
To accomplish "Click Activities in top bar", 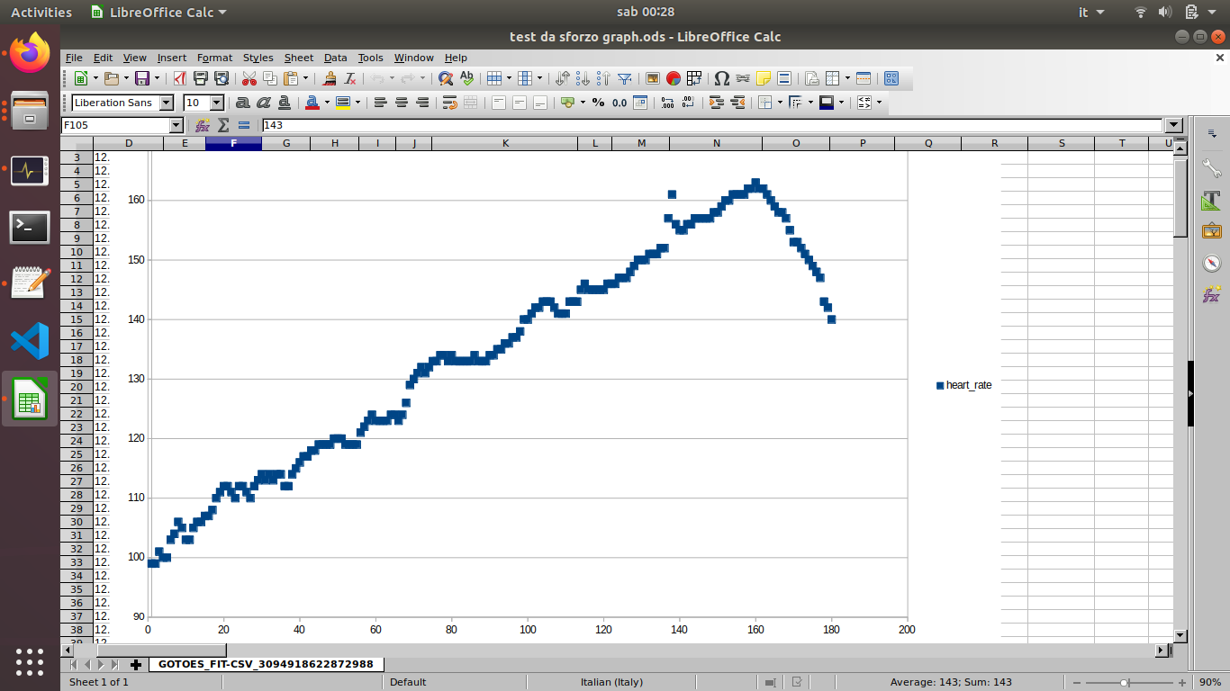I will pyautogui.click(x=41, y=12).
